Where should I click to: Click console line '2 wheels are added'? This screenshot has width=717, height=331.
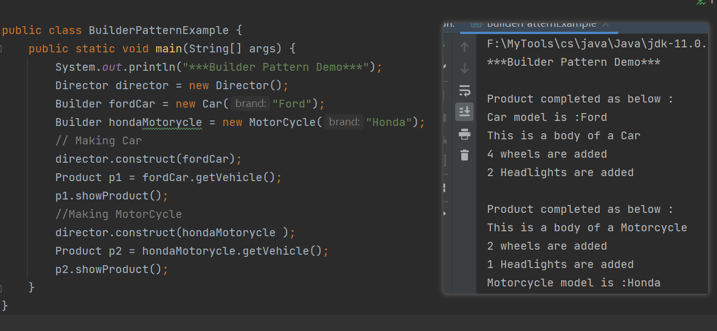pyautogui.click(x=547, y=246)
